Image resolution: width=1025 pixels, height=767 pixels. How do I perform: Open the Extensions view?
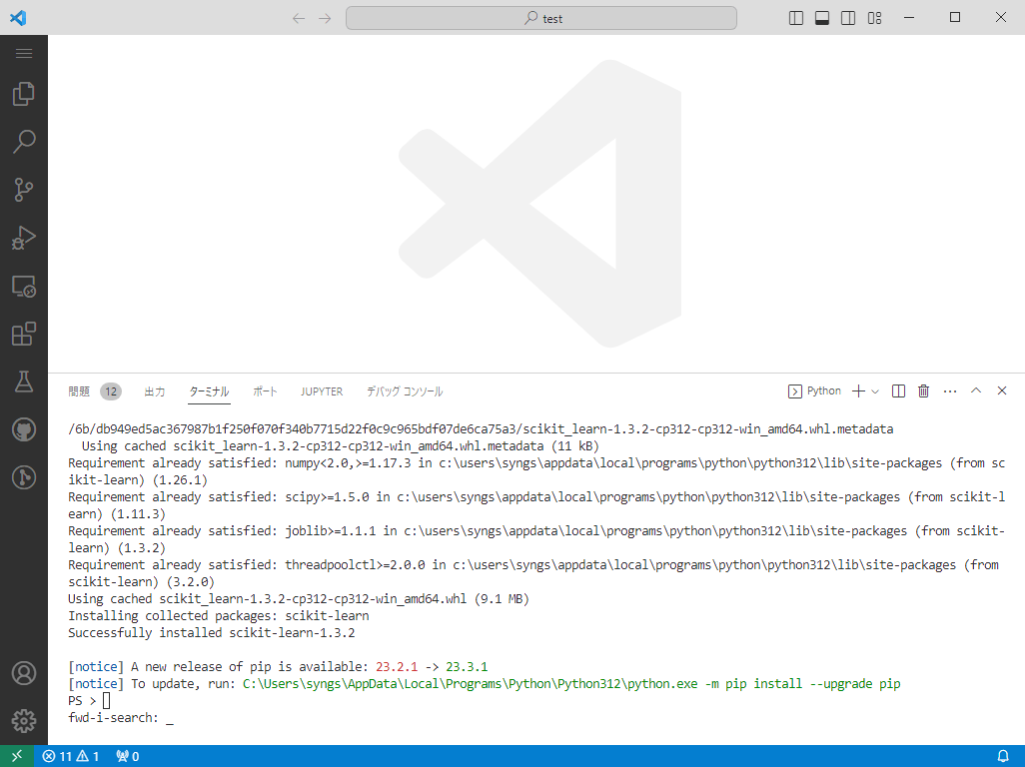click(x=24, y=334)
